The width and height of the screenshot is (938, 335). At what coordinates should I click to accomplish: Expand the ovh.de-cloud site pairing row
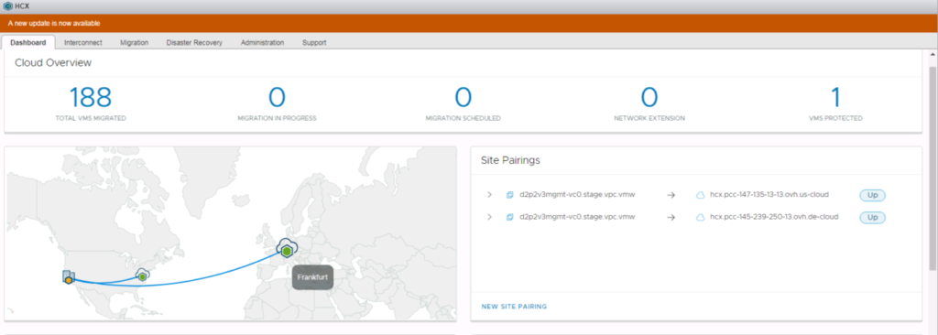pos(489,217)
